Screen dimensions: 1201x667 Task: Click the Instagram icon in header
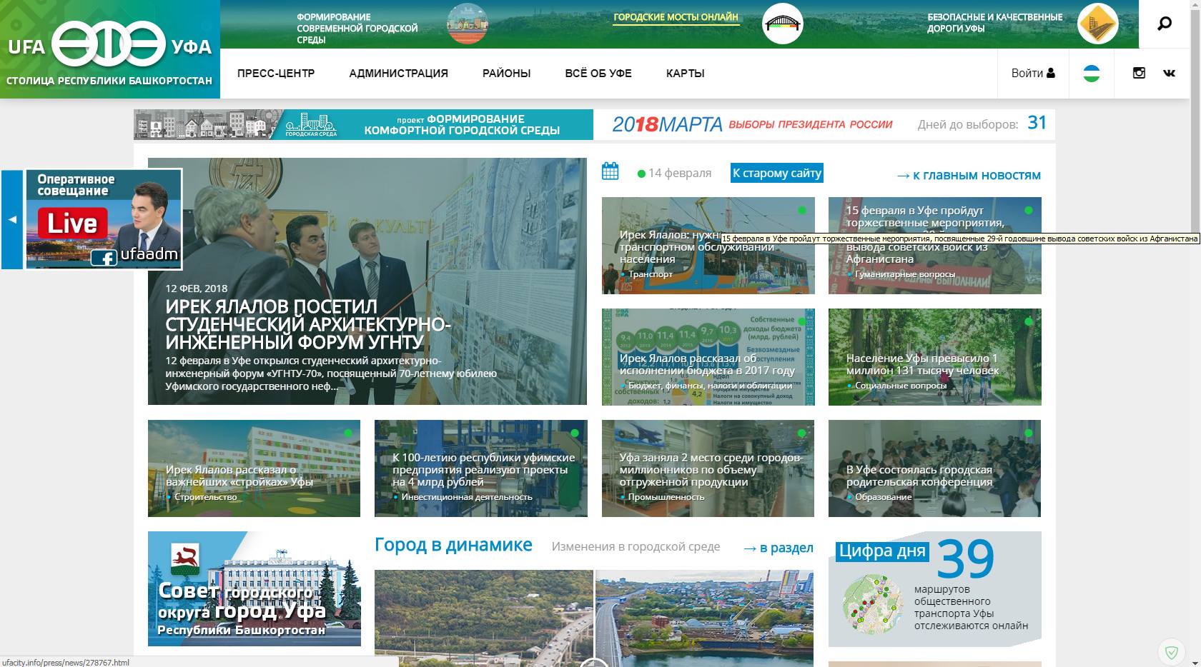point(1139,73)
